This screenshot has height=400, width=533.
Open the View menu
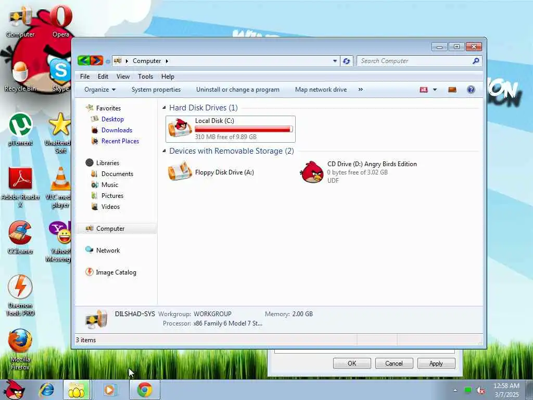tap(123, 77)
